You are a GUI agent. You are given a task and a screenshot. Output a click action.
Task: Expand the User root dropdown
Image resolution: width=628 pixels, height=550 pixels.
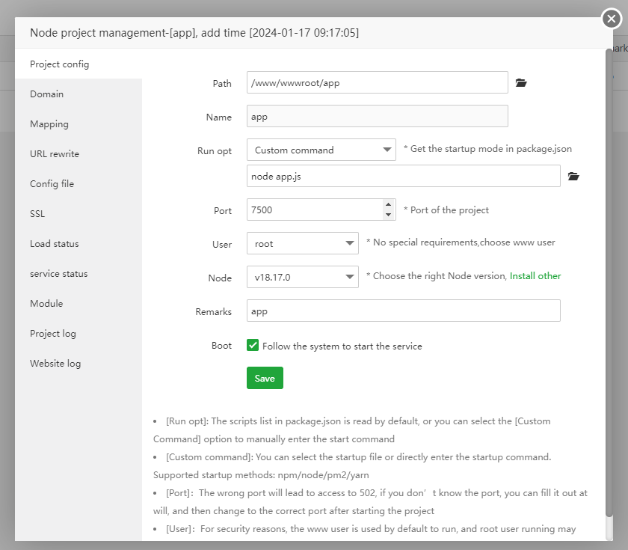[x=303, y=243]
